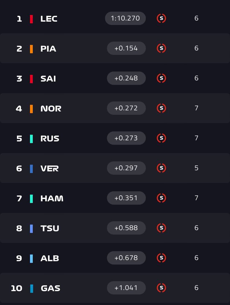Click the soft tyre icon in GAS row
This screenshot has width=230, height=305.
[161, 288]
